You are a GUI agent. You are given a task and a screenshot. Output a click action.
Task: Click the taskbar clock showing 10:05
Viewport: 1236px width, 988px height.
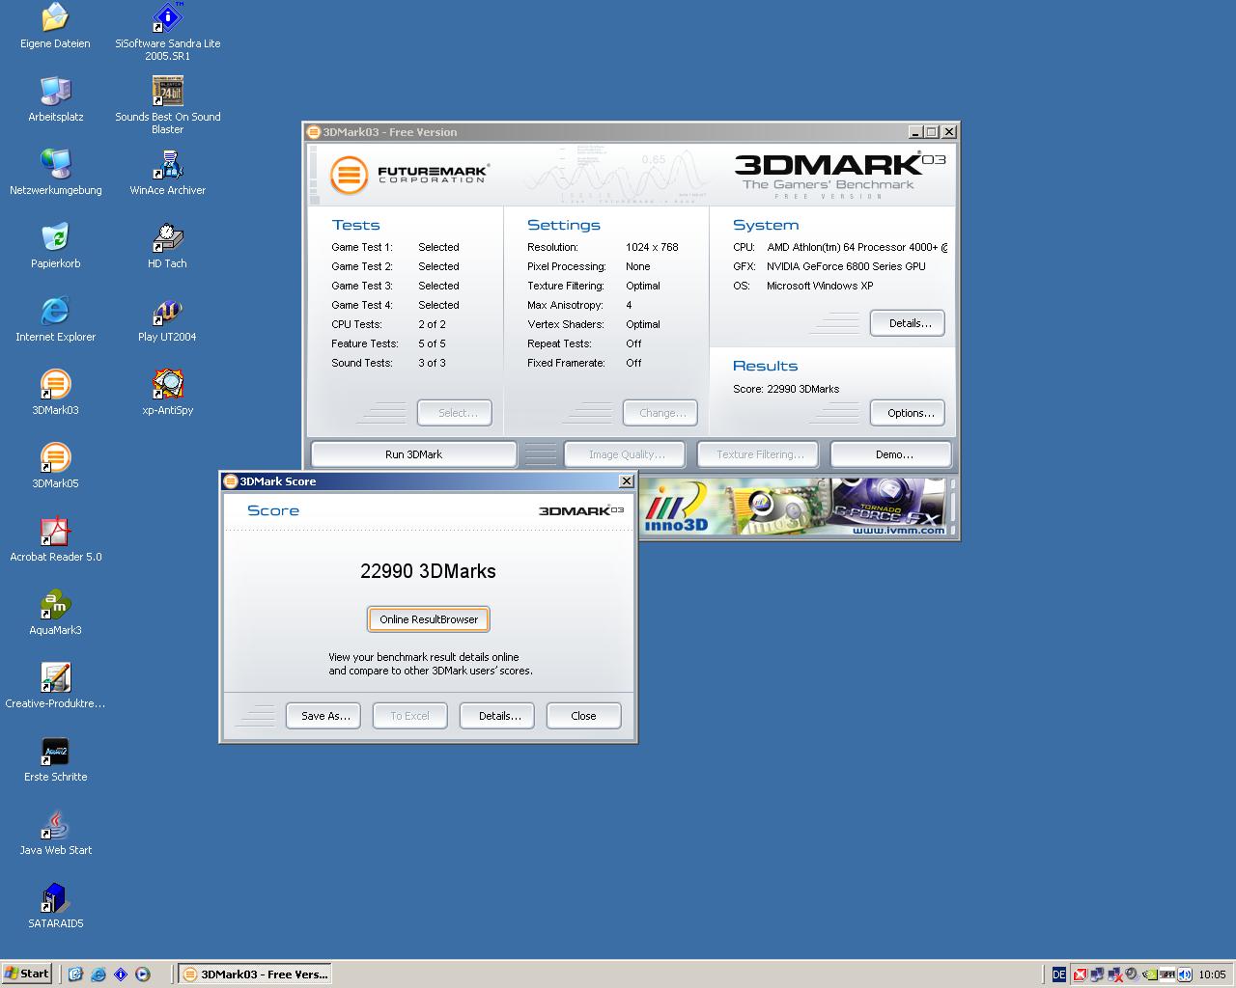point(1212,974)
